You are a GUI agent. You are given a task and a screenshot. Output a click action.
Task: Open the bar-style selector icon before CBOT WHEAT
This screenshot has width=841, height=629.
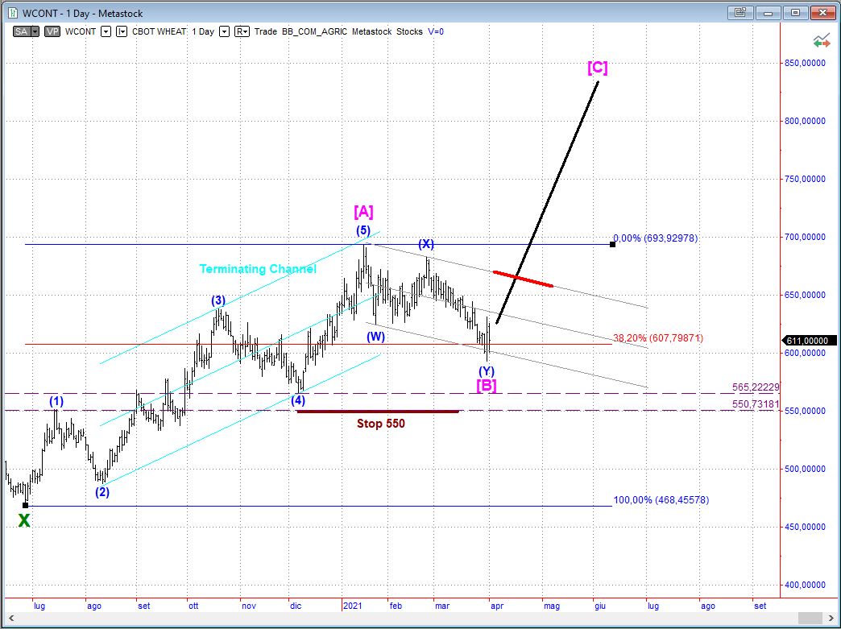[x=122, y=31]
